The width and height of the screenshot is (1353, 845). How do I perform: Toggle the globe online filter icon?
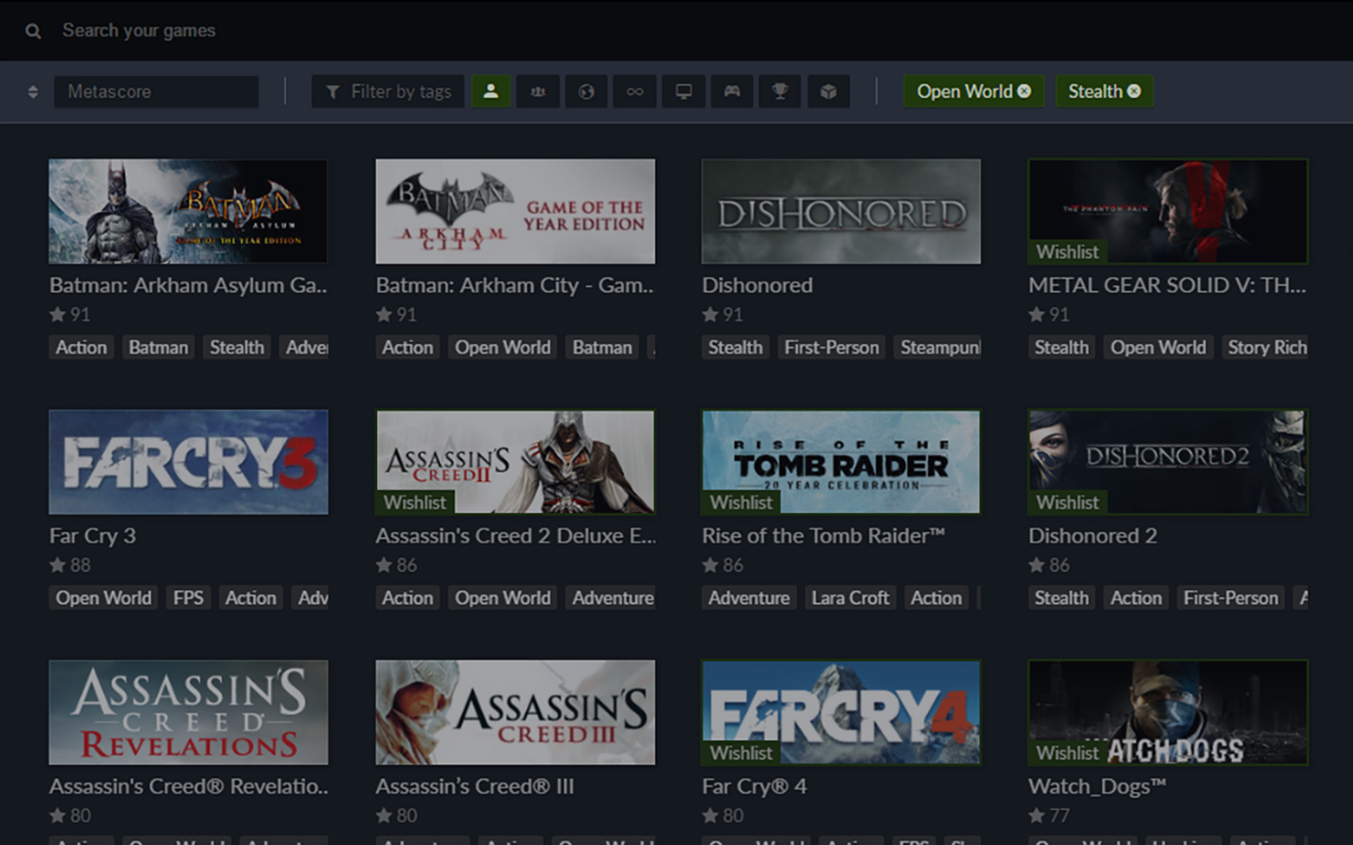[x=586, y=92]
